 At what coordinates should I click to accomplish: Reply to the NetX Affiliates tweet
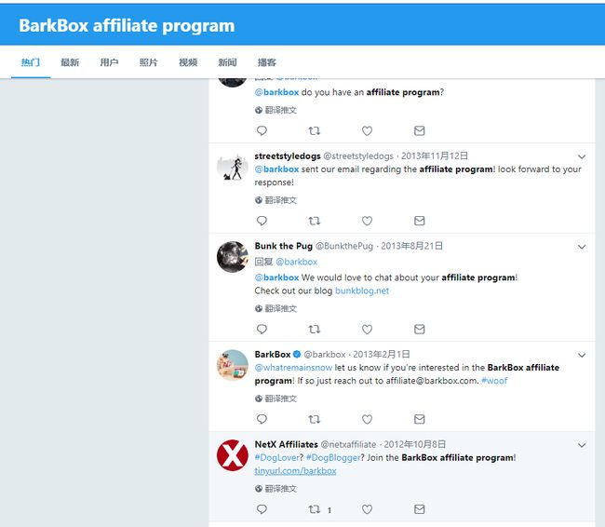click(x=262, y=509)
